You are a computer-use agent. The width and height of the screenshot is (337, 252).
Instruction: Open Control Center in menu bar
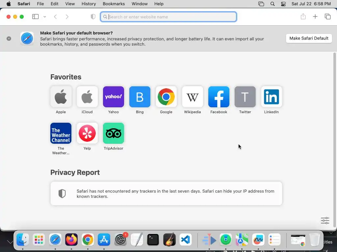click(283, 4)
